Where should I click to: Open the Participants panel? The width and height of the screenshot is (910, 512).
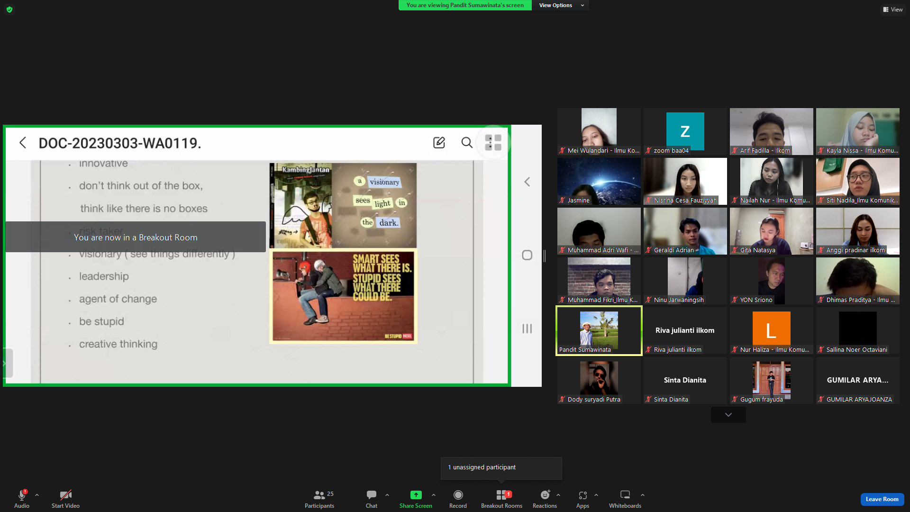(319, 499)
